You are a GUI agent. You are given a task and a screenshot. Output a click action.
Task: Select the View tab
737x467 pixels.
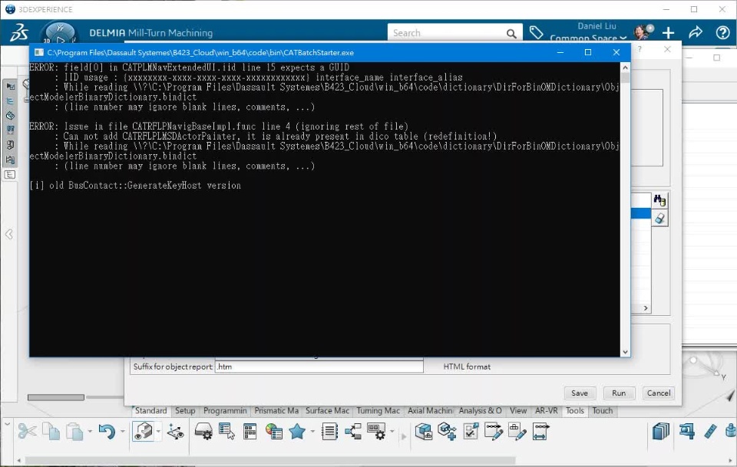[518, 411]
